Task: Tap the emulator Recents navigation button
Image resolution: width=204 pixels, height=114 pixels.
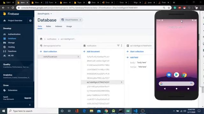Action: click(188, 89)
